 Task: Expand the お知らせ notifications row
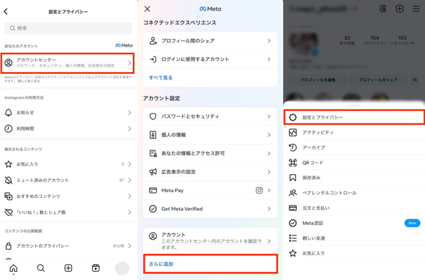pos(68,113)
